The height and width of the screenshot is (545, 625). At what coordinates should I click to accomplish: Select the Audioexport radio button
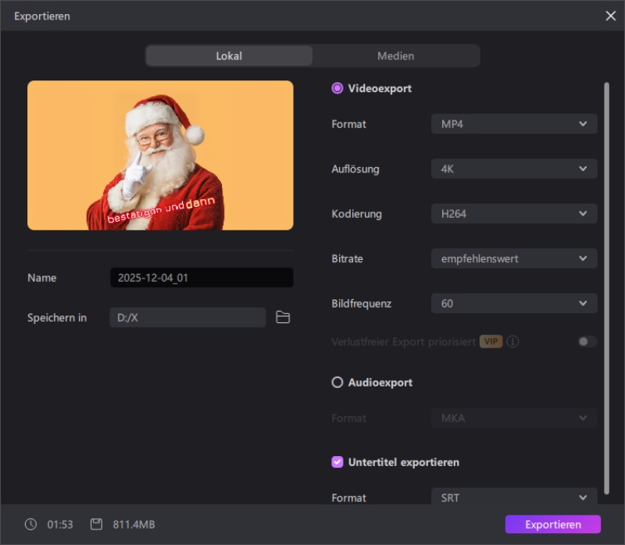337,382
